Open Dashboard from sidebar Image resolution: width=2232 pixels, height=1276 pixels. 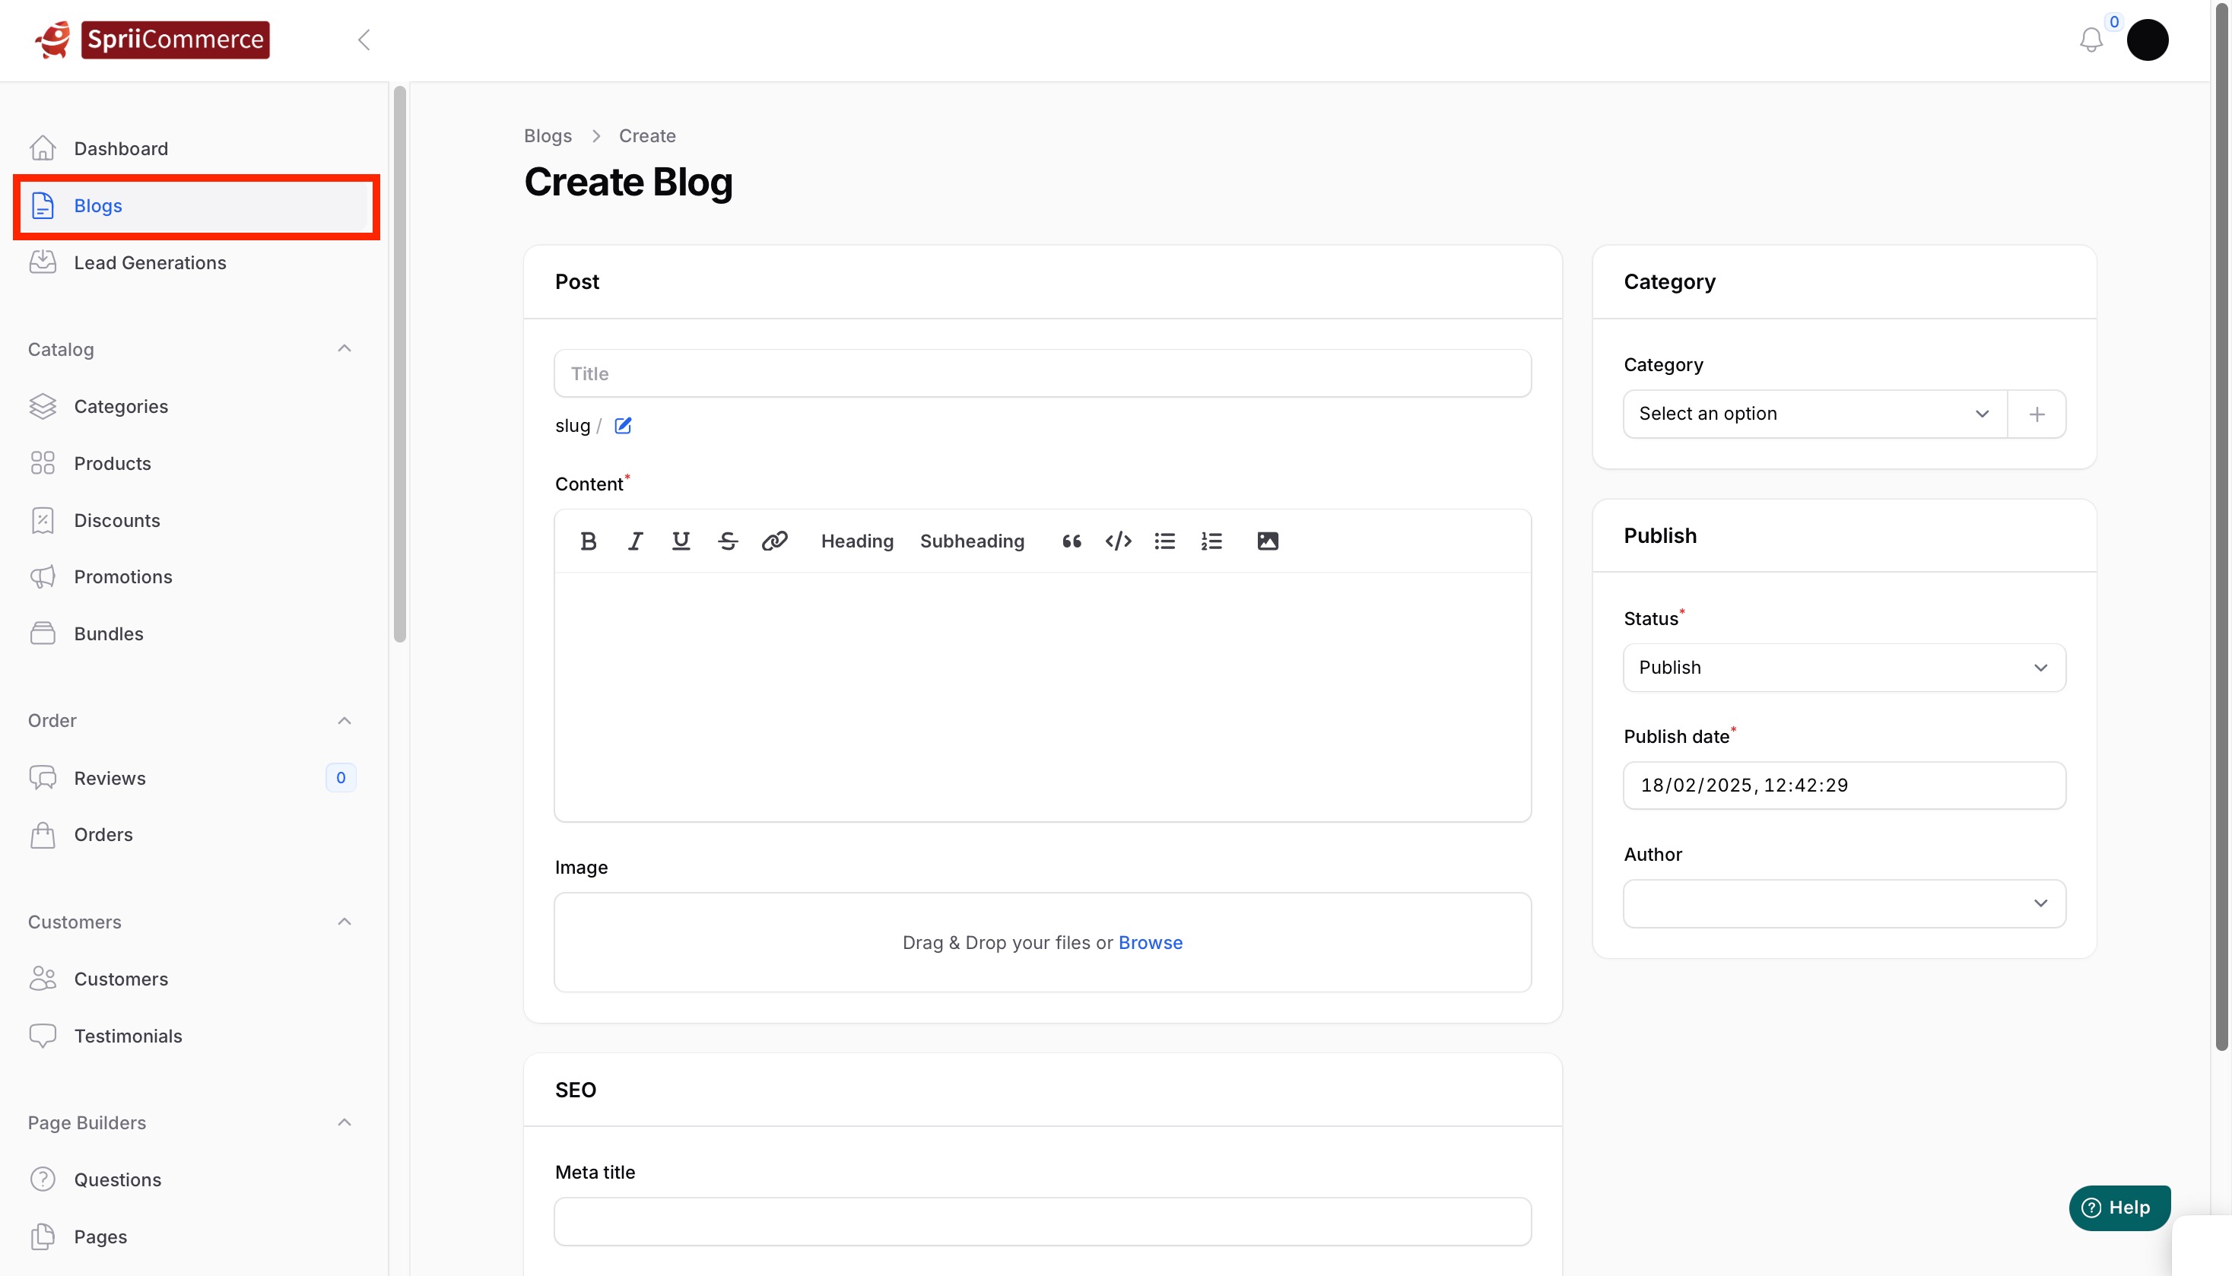(x=195, y=149)
